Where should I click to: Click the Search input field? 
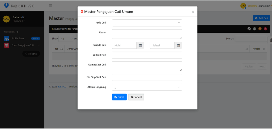pos(251,39)
